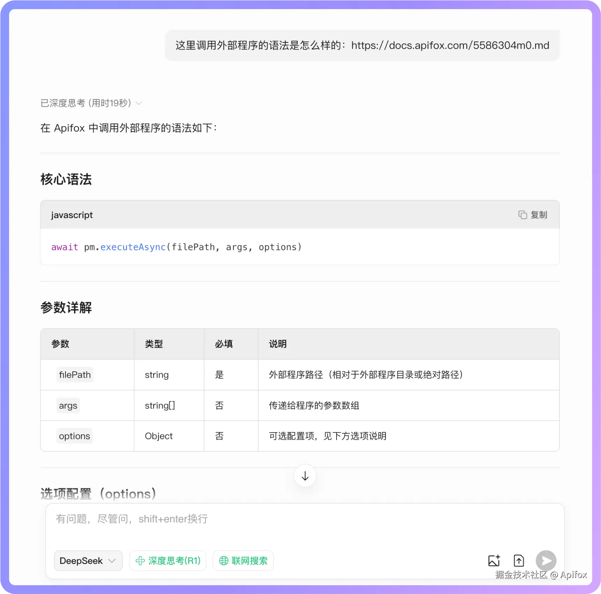Click the 参数详解 heading

pyautogui.click(x=66, y=308)
